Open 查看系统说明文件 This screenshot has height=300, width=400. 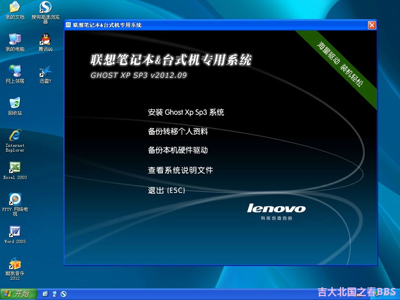(180, 170)
